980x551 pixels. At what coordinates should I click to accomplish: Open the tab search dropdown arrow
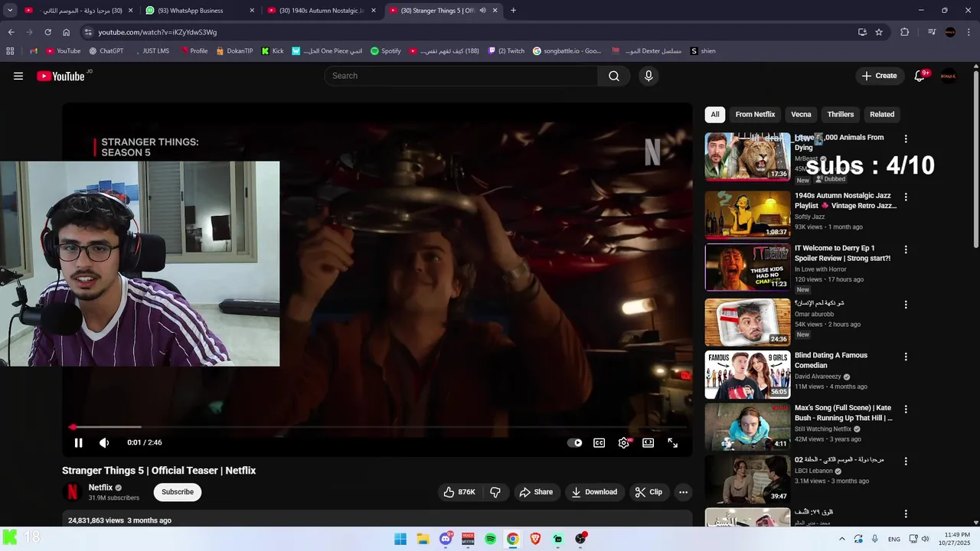(x=10, y=11)
